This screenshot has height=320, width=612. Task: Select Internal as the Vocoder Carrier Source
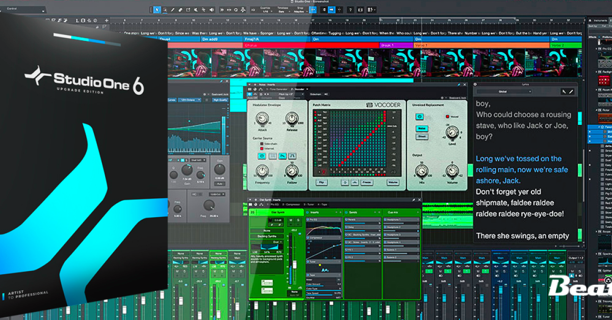(x=261, y=149)
